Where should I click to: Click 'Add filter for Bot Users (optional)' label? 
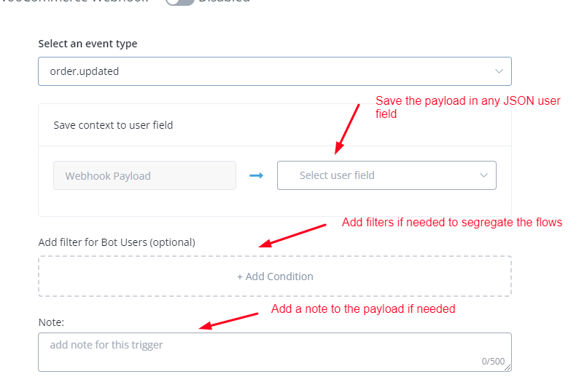coord(117,242)
